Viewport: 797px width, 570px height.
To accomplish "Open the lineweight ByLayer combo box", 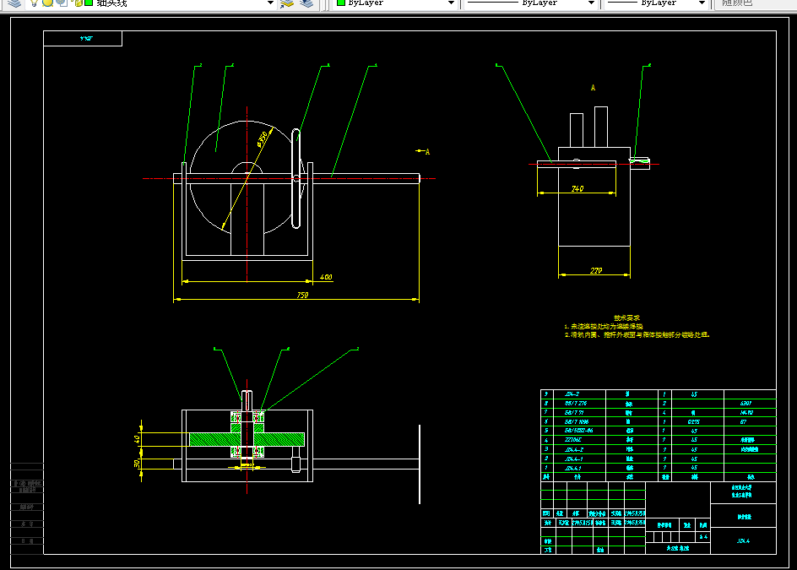I will tap(656, 3).
